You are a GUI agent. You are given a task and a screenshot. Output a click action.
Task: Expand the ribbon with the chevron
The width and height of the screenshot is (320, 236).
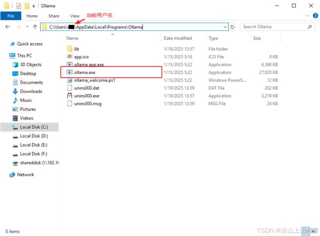(x=307, y=16)
